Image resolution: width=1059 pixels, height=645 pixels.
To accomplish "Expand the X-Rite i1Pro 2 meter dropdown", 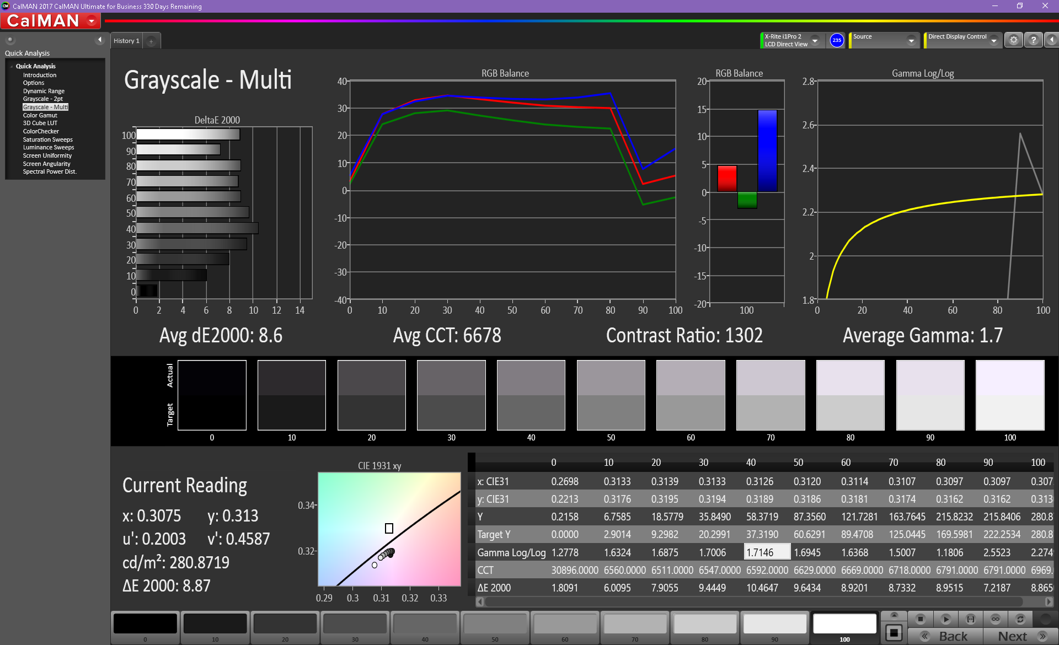I will coord(815,41).
